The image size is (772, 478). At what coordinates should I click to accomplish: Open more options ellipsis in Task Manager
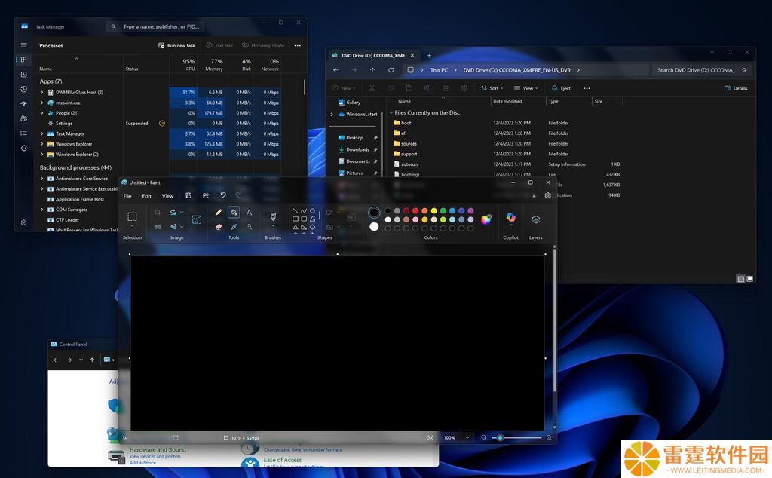click(297, 45)
